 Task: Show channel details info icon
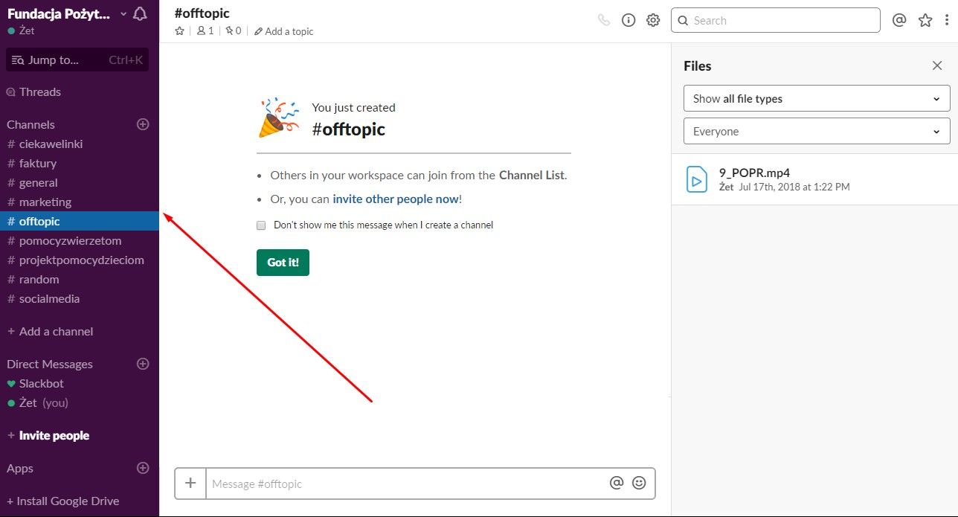tap(629, 20)
